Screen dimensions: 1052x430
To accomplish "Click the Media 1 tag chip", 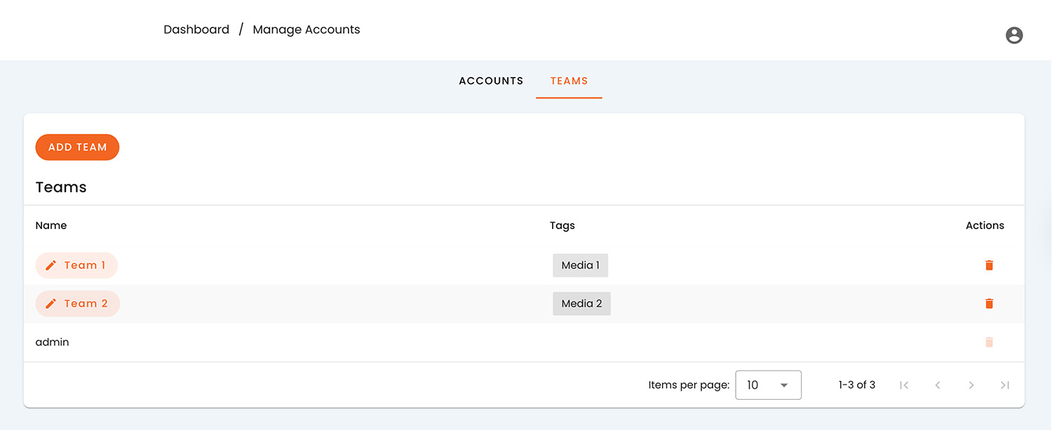I will (x=580, y=265).
